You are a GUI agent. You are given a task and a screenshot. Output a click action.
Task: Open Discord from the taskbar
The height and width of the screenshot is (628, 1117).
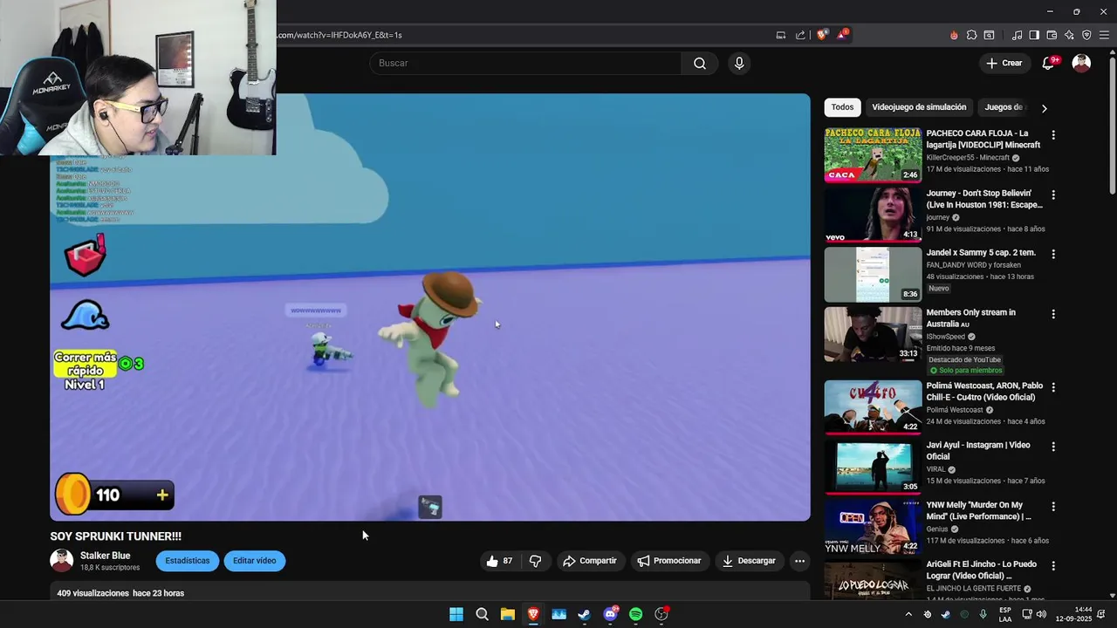[x=610, y=614]
